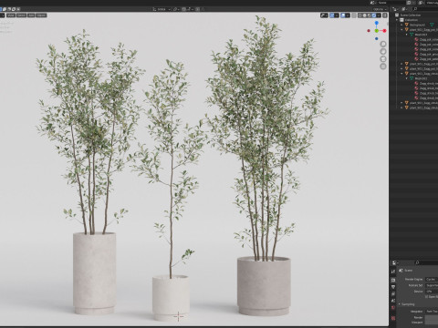Click the new scene button in top bar
This screenshot has width=438, height=328.
[x=409, y=3]
